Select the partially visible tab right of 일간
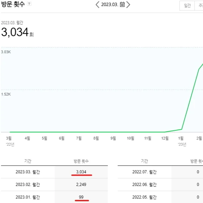The height and width of the screenshot is (203, 203). pyautogui.click(x=200, y=6)
